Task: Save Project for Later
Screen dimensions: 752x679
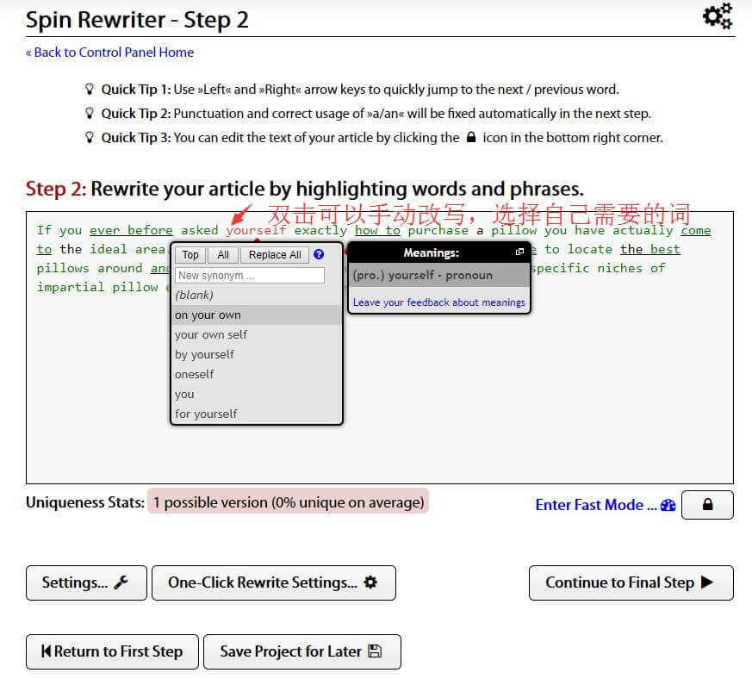Action: [302, 651]
